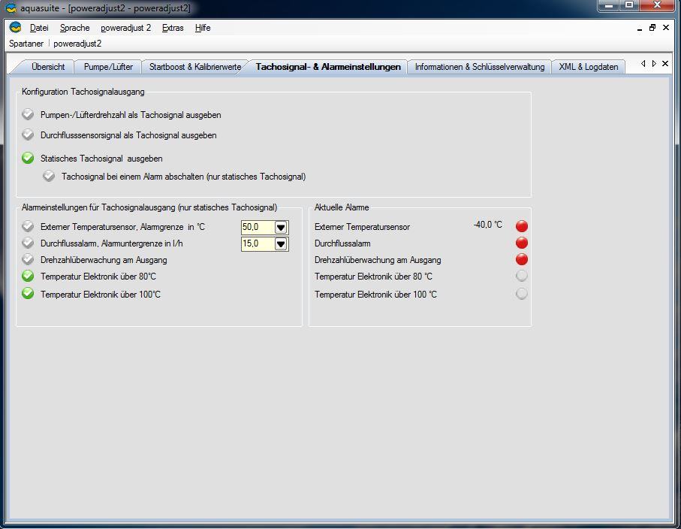Click the 15,0 flow alarm value field
681x529 pixels.
[x=258, y=243]
